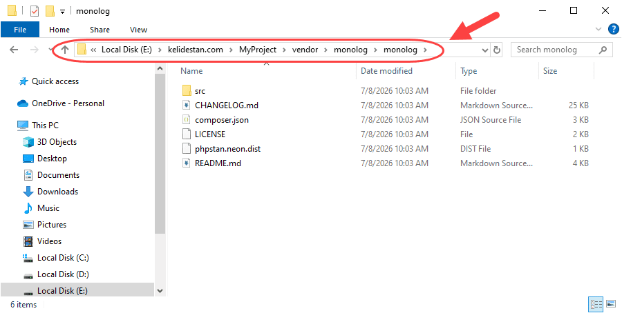This screenshot has height=313, width=622.
Task: Expand chevron after MyProject breadcrumb
Action: coord(285,50)
